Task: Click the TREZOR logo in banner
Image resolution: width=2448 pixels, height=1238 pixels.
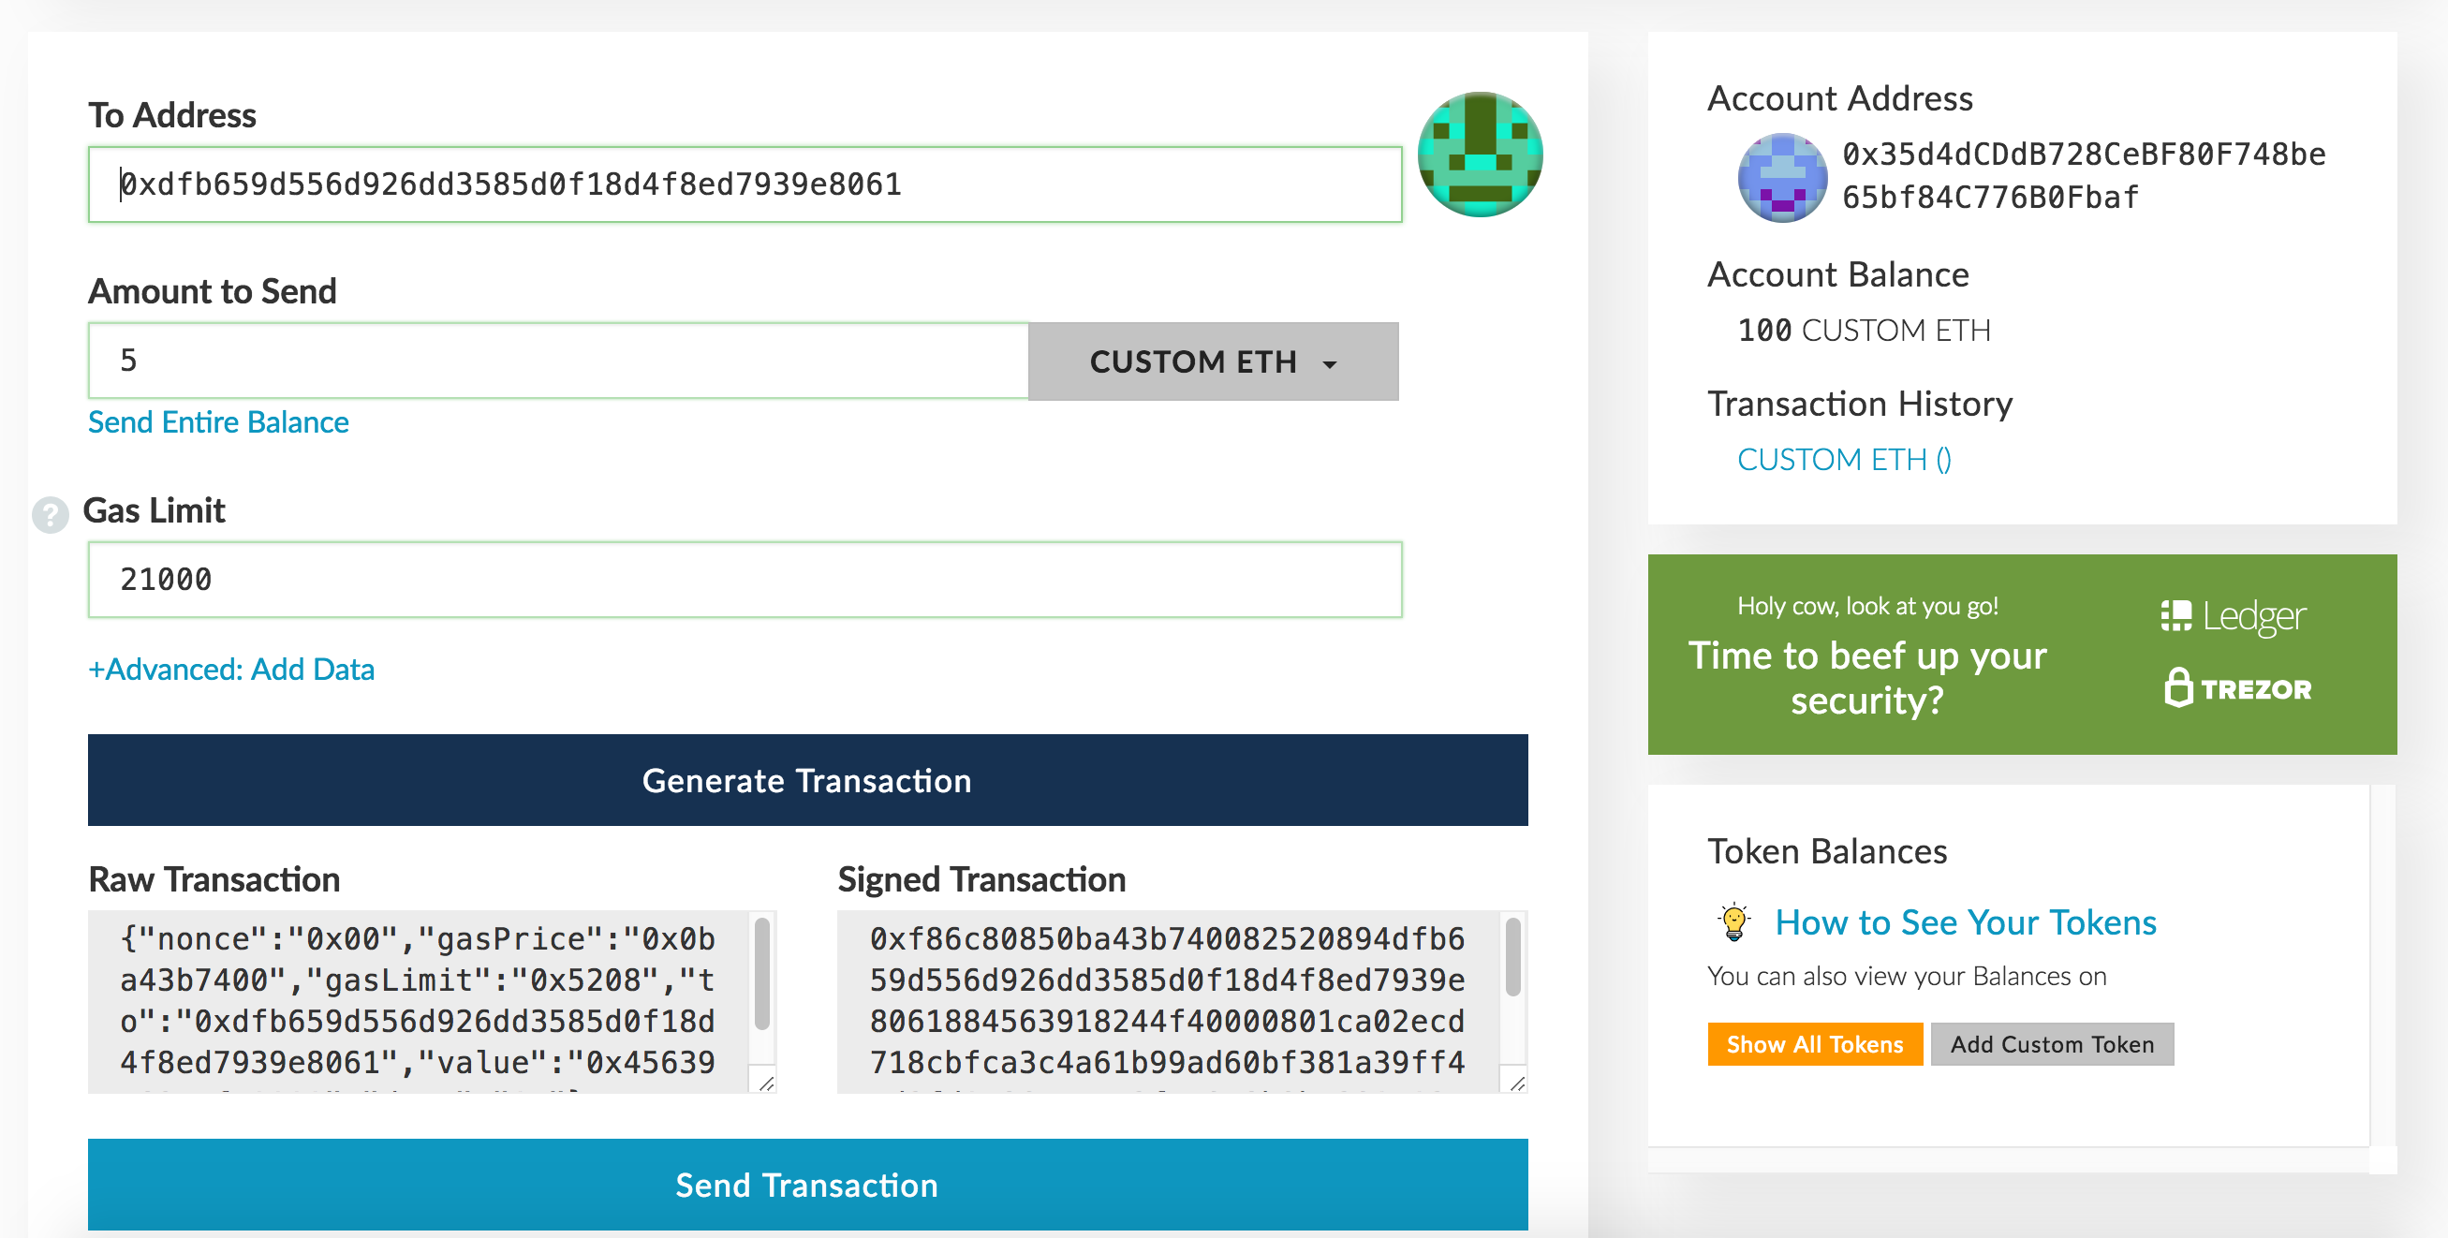Action: [x=2237, y=688]
